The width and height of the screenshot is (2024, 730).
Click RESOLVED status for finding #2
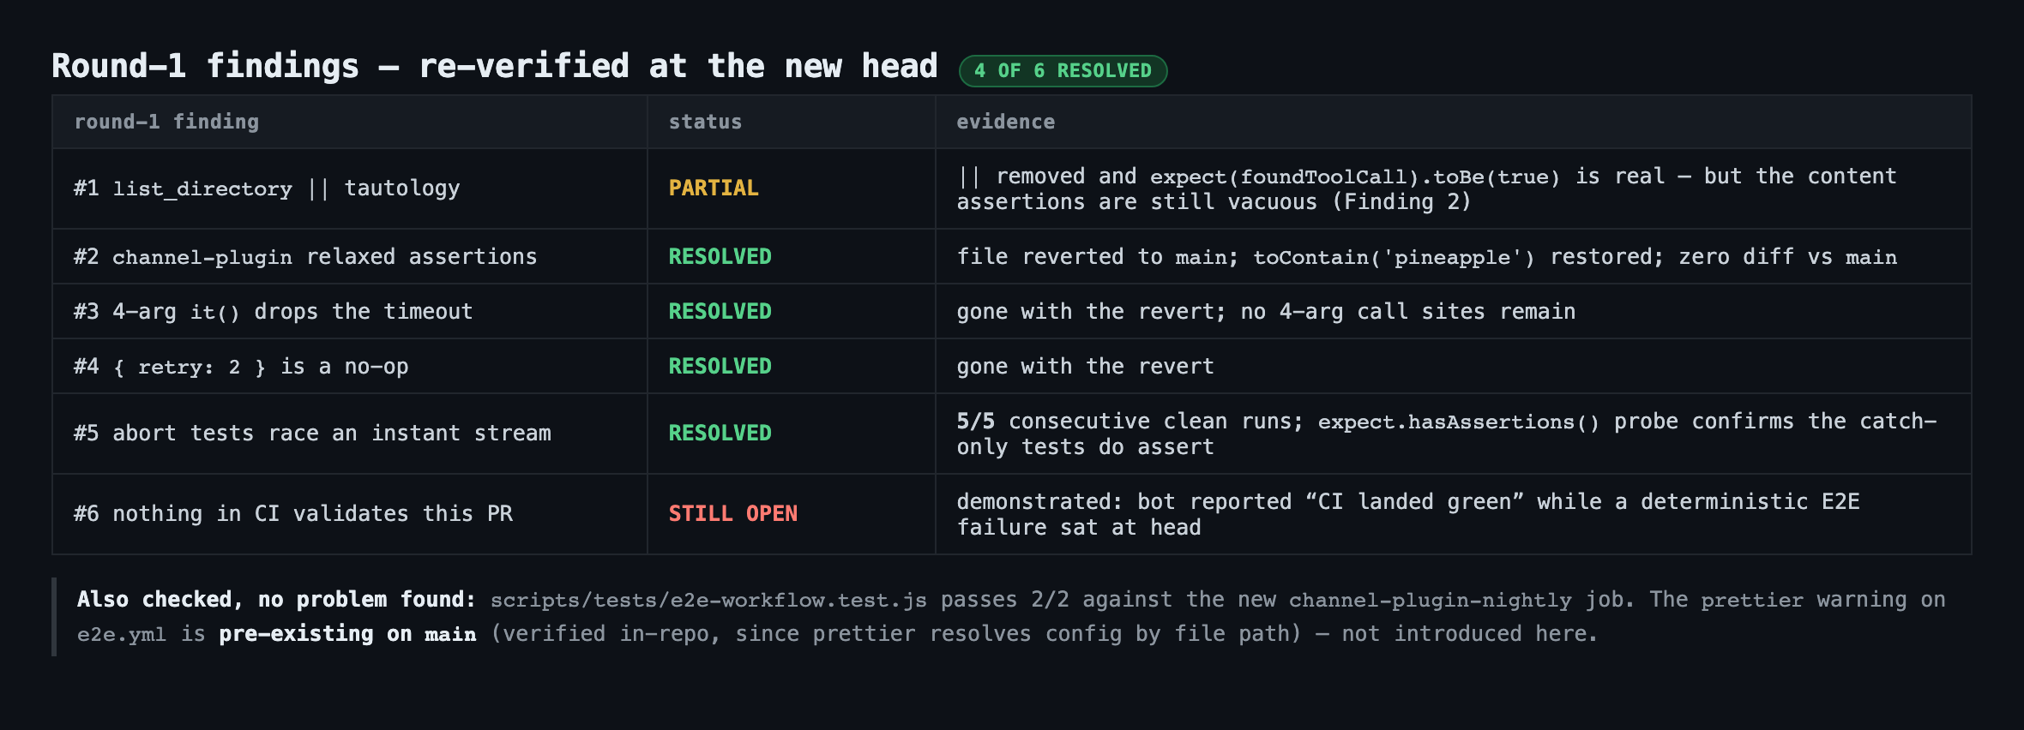pos(720,257)
